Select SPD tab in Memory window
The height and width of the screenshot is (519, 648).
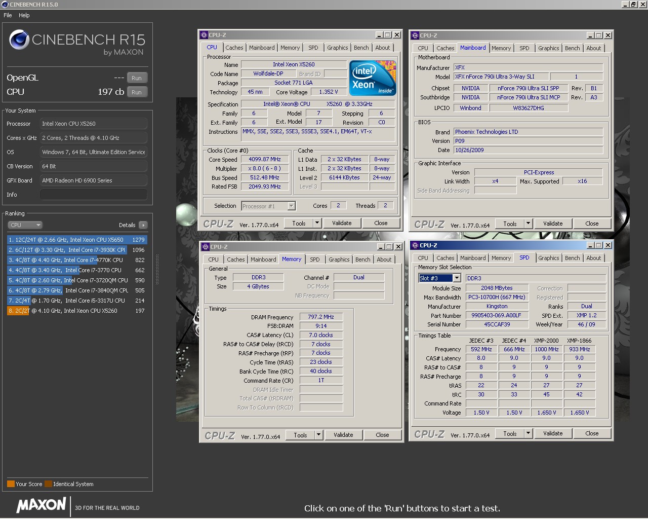(315, 259)
